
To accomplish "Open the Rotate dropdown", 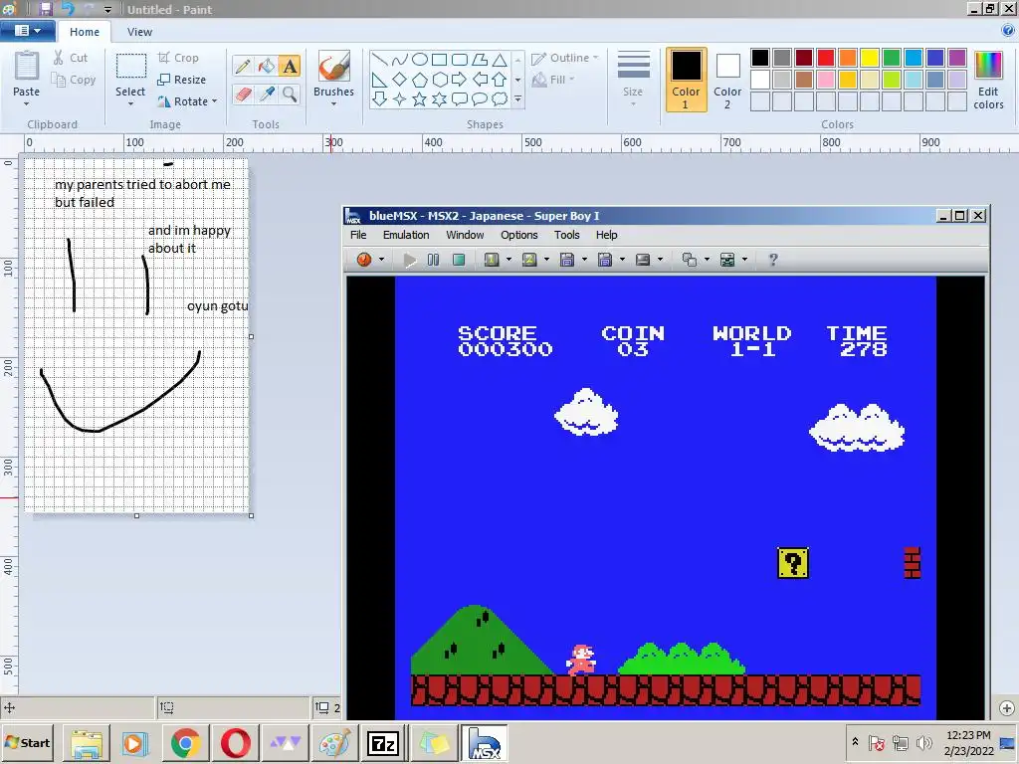I will (215, 101).
